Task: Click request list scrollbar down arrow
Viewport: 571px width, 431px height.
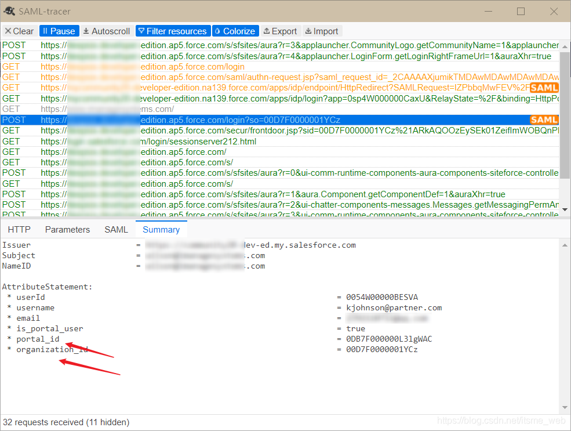Action: click(x=565, y=209)
